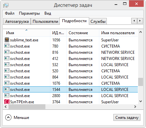Click the SynTPEnh.exe red icon

click(x=7, y=102)
